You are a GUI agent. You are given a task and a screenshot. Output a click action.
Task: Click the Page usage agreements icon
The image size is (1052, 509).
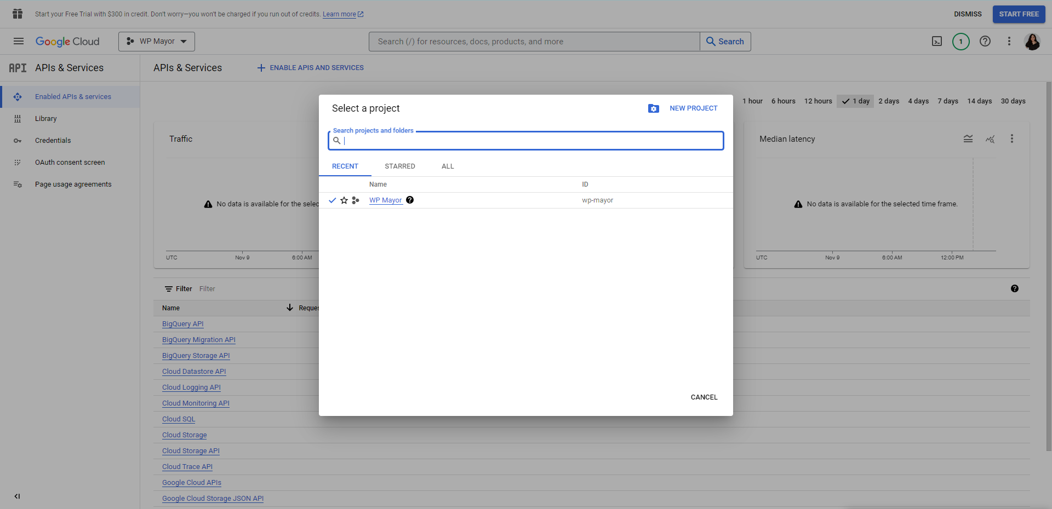pyautogui.click(x=18, y=184)
